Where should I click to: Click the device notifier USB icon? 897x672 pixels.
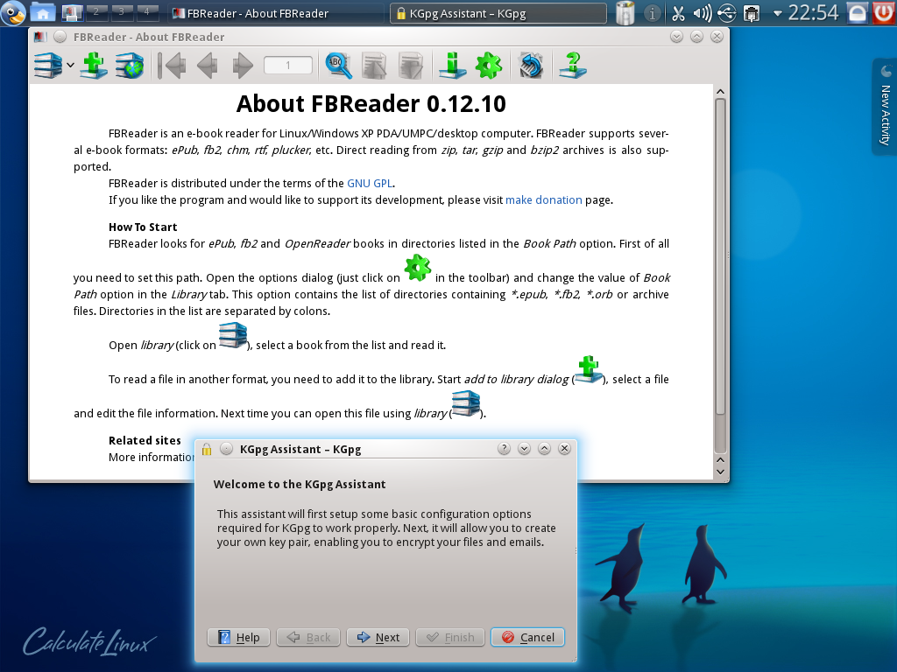[727, 13]
